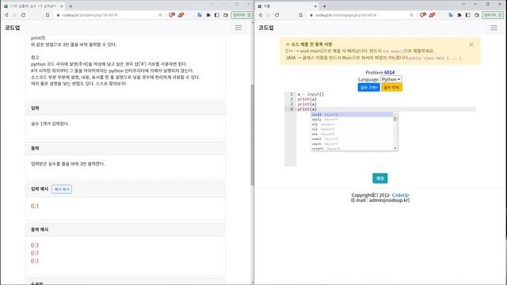Choose the 'abs' autocomplete suggestion
The width and height of the screenshot is (507, 285).
352,134
